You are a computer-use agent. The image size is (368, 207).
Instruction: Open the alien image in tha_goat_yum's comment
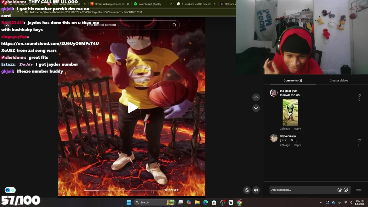tap(290, 112)
